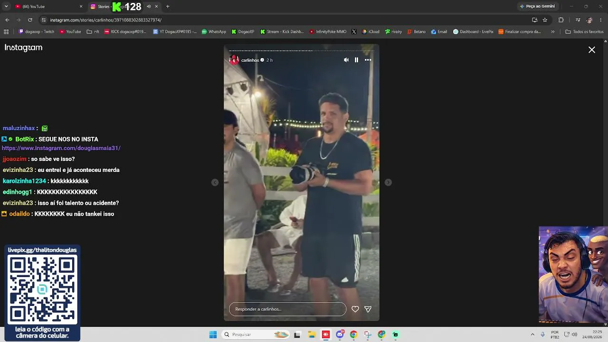The width and height of the screenshot is (608, 342).
Task: Click the Pesquisar taskbar search box
Action: point(256,334)
